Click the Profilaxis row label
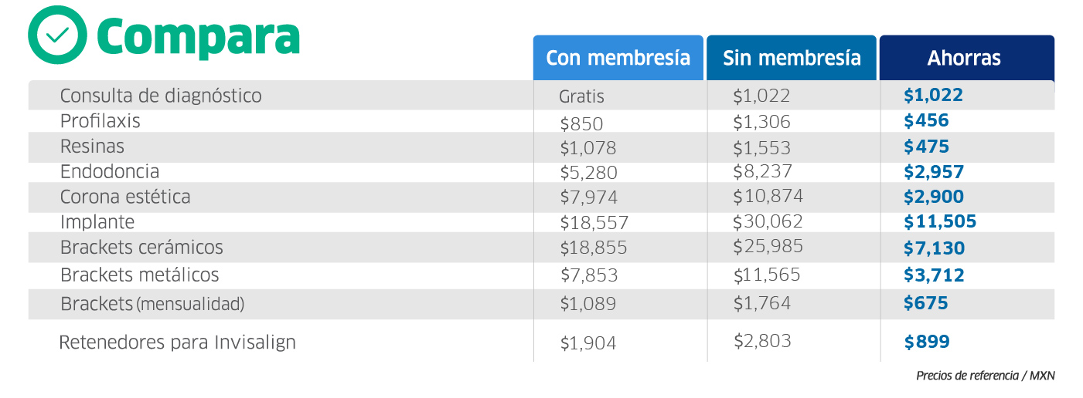Image resolution: width=1083 pixels, height=398 pixels. [100, 121]
